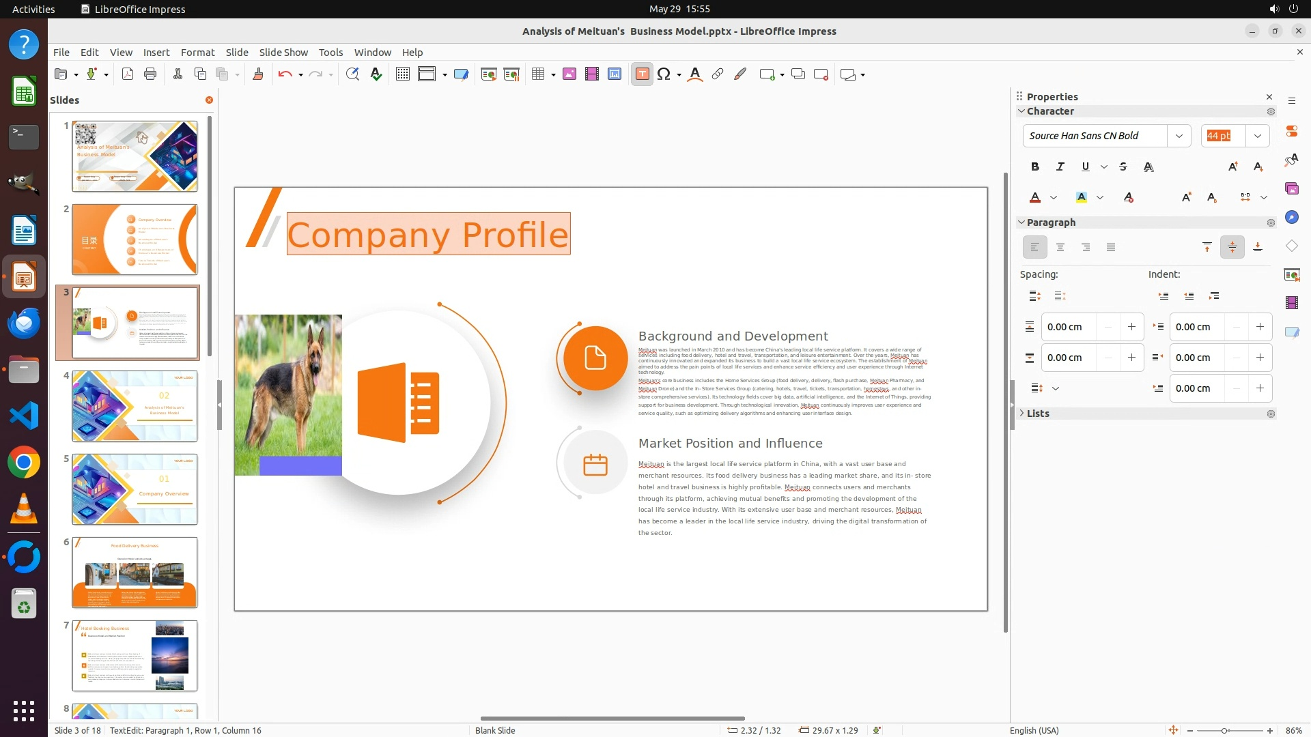Open the Slide Show menu
Image resolution: width=1311 pixels, height=737 pixels.
coord(283,52)
